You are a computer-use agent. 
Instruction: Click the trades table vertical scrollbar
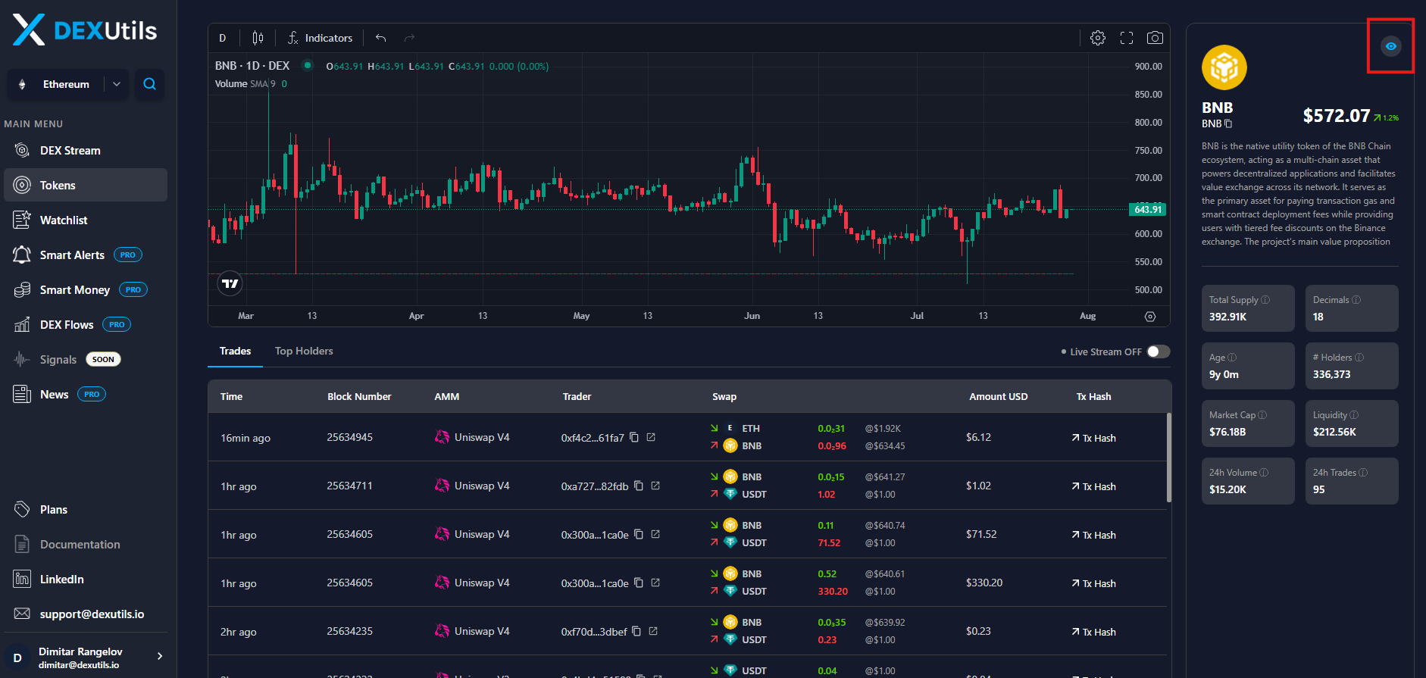pyautogui.click(x=1168, y=458)
